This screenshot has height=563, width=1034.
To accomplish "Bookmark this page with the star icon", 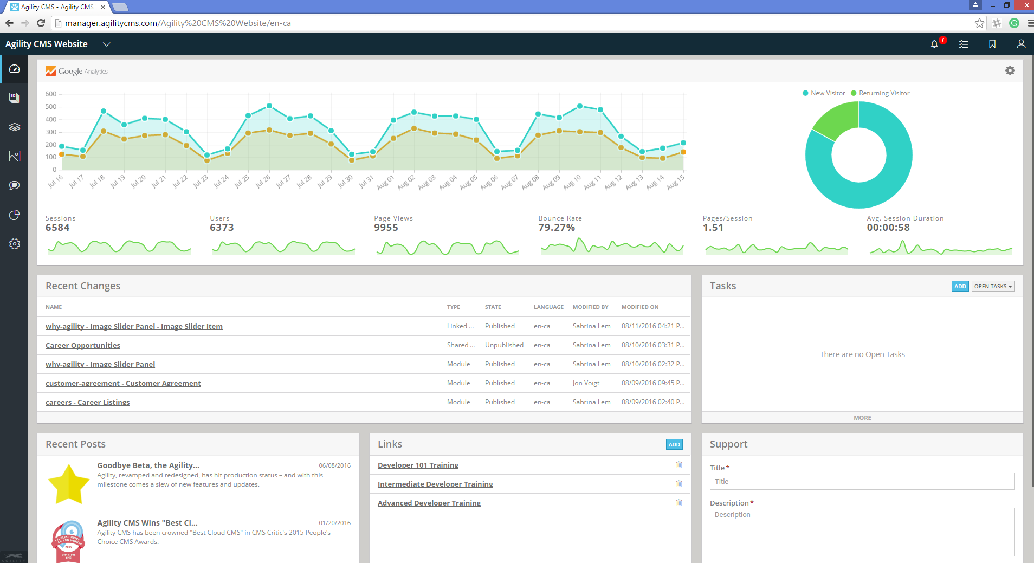I will tap(979, 23).
